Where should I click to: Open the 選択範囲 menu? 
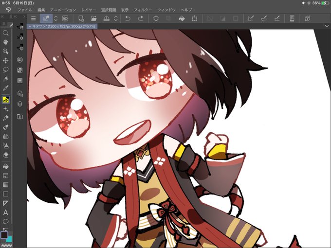[109, 10]
